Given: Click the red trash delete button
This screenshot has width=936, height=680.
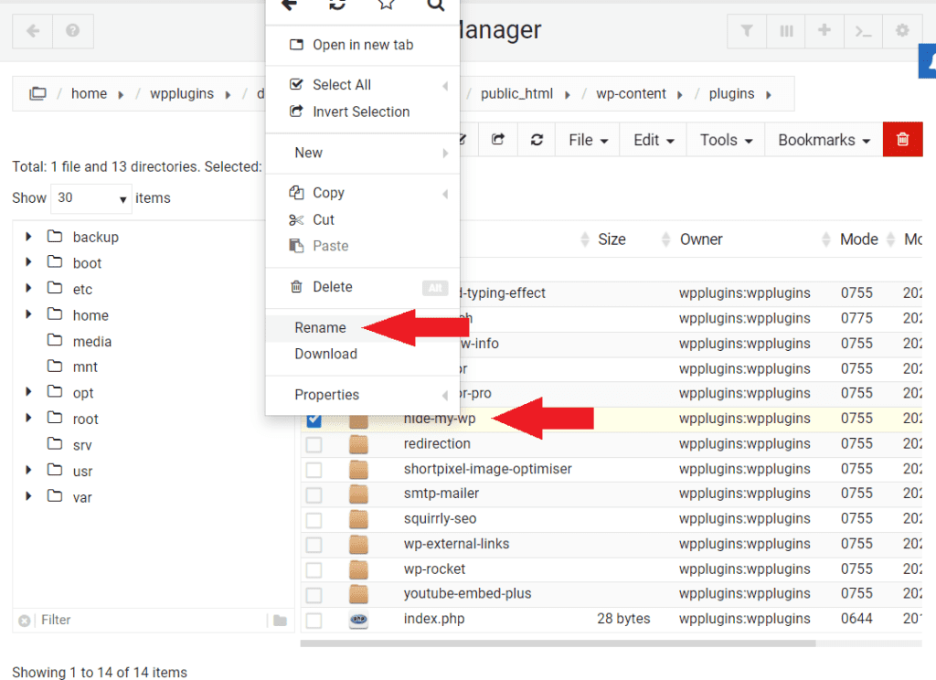Looking at the screenshot, I should coord(902,139).
